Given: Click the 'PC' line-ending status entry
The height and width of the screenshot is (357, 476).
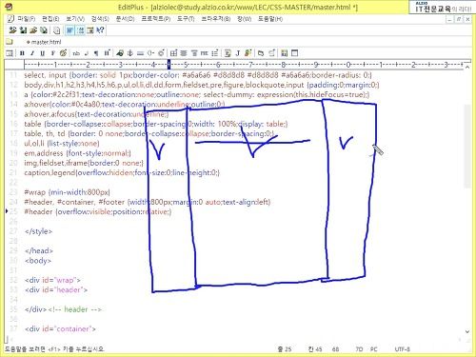Looking at the screenshot, I should click(373, 349).
